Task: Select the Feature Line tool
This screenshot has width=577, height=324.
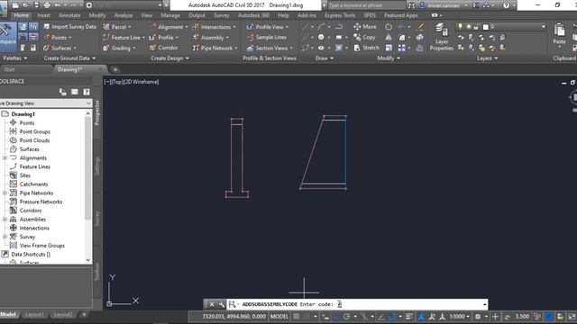Action: pyautogui.click(x=123, y=38)
